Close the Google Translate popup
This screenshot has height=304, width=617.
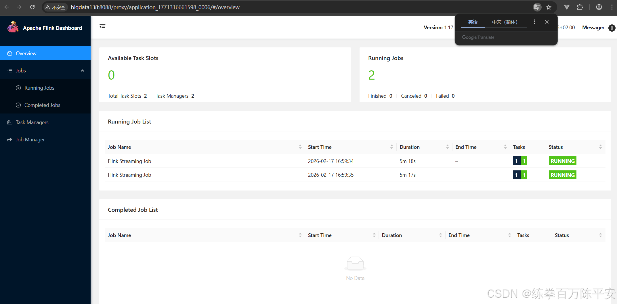pos(547,22)
